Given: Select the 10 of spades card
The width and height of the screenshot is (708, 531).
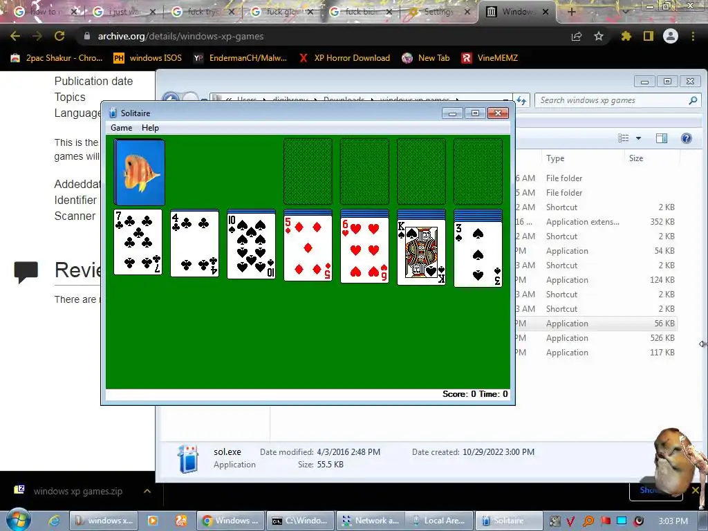Looking at the screenshot, I should click(x=251, y=245).
